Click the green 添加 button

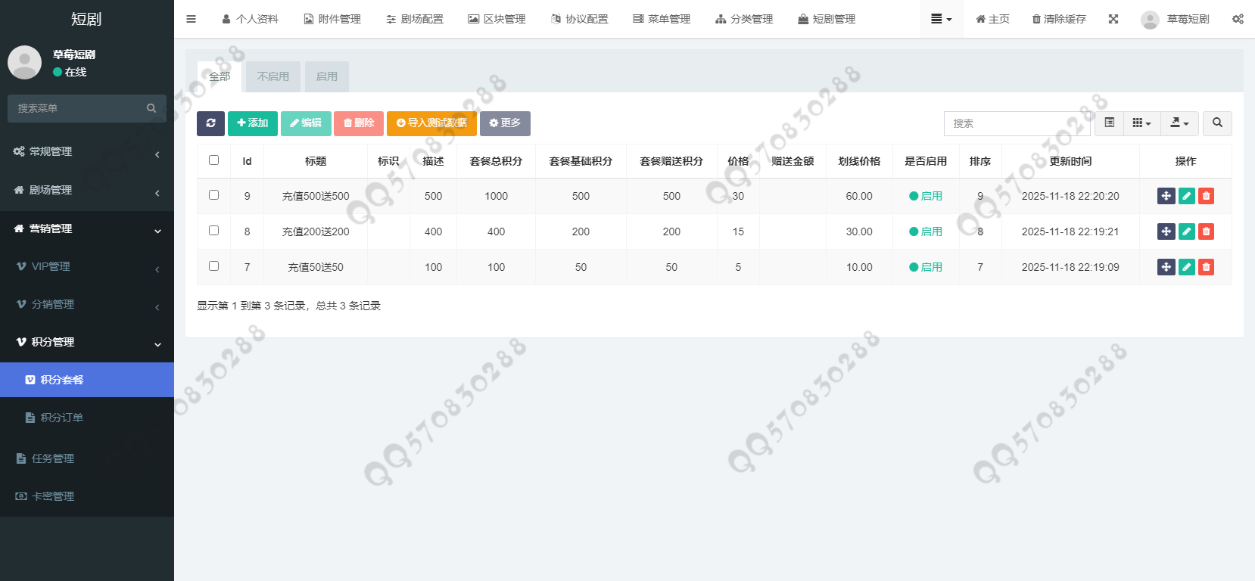(253, 123)
